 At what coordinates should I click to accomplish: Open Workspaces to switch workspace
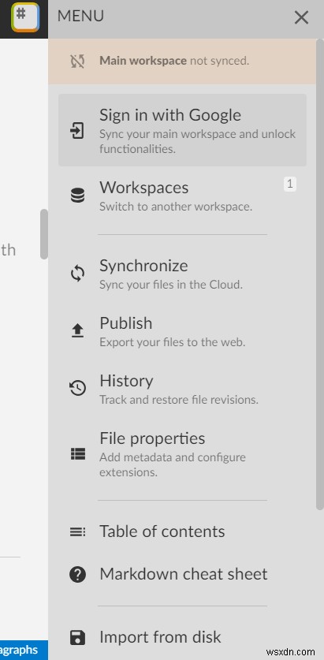point(182,196)
